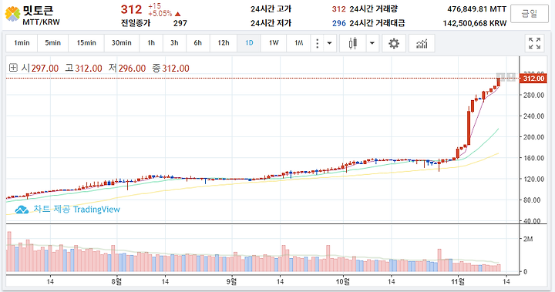The height and width of the screenshot is (292, 555).
Task: Set chart interval to 12h
Action: [x=224, y=43]
